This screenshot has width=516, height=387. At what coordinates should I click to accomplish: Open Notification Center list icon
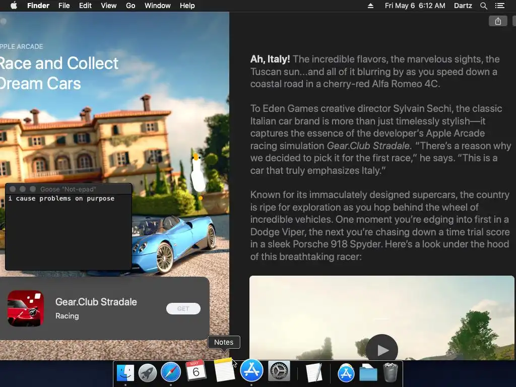[x=499, y=6]
